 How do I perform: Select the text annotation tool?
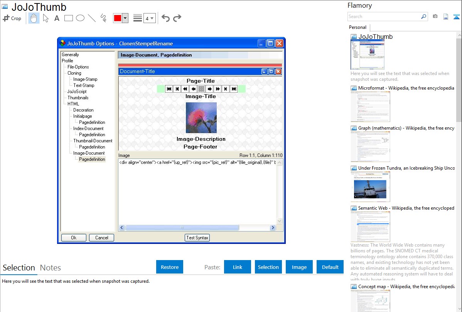pos(57,18)
